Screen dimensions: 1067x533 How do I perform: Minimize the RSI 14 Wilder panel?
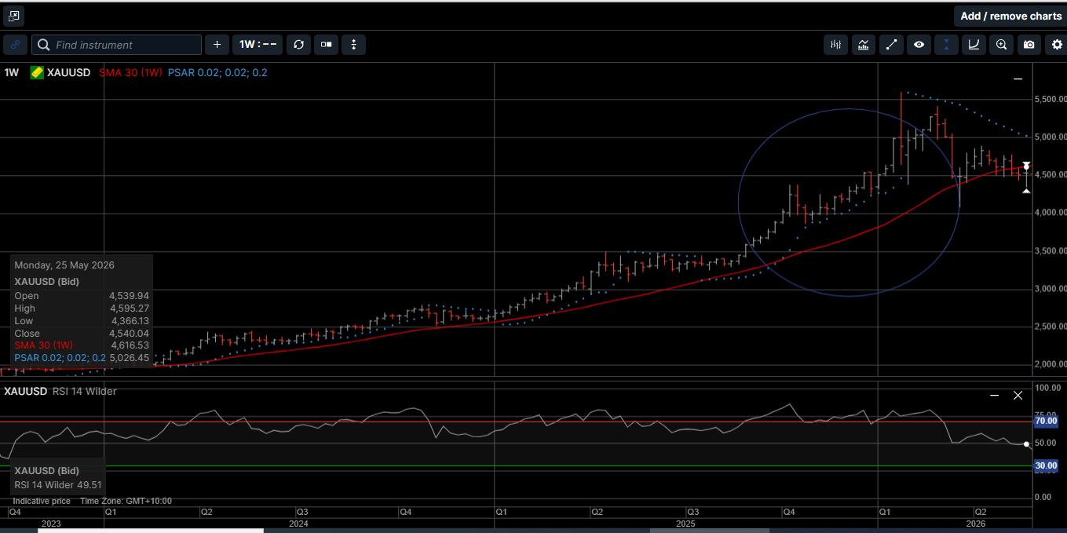click(x=995, y=395)
